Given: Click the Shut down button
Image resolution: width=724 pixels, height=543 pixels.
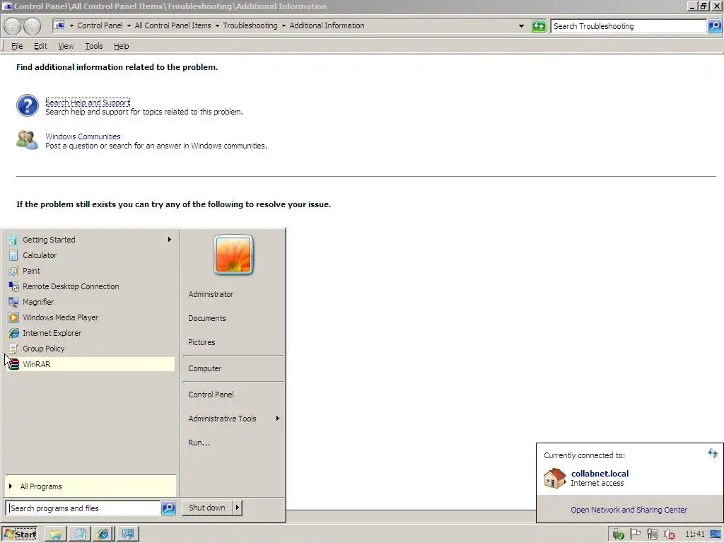Looking at the screenshot, I should pos(207,508).
